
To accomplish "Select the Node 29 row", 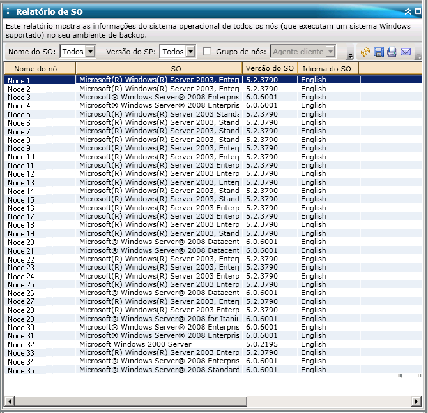I will click(x=213, y=319).
